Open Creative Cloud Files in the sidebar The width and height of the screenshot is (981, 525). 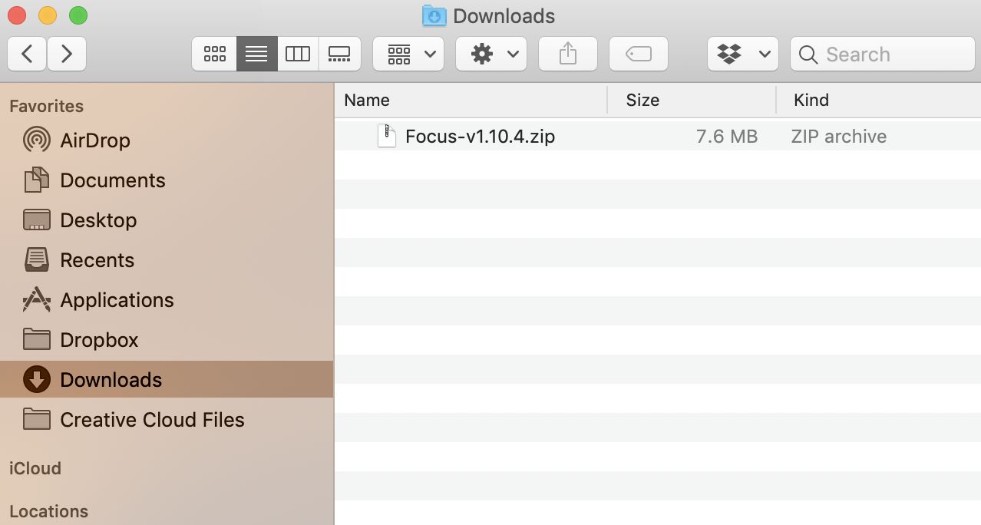pos(167,420)
